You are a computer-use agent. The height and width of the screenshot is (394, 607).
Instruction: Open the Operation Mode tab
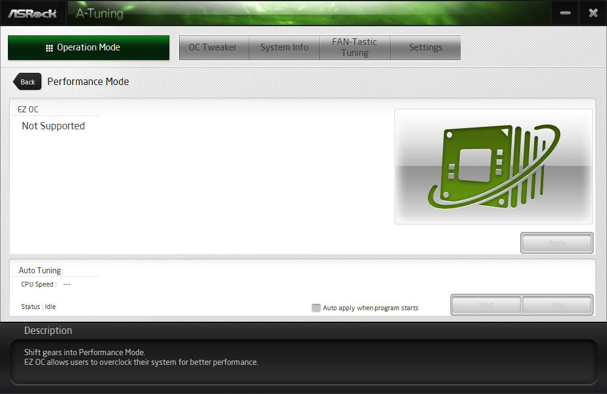(88, 47)
